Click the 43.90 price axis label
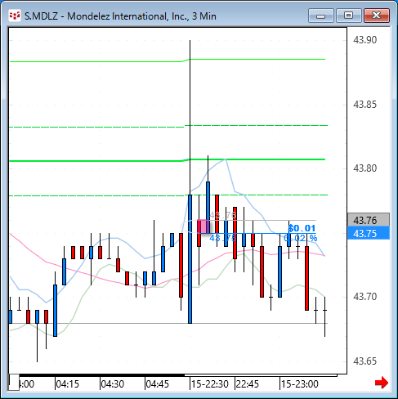Image resolution: width=398 pixels, height=399 pixels. (365, 40)
